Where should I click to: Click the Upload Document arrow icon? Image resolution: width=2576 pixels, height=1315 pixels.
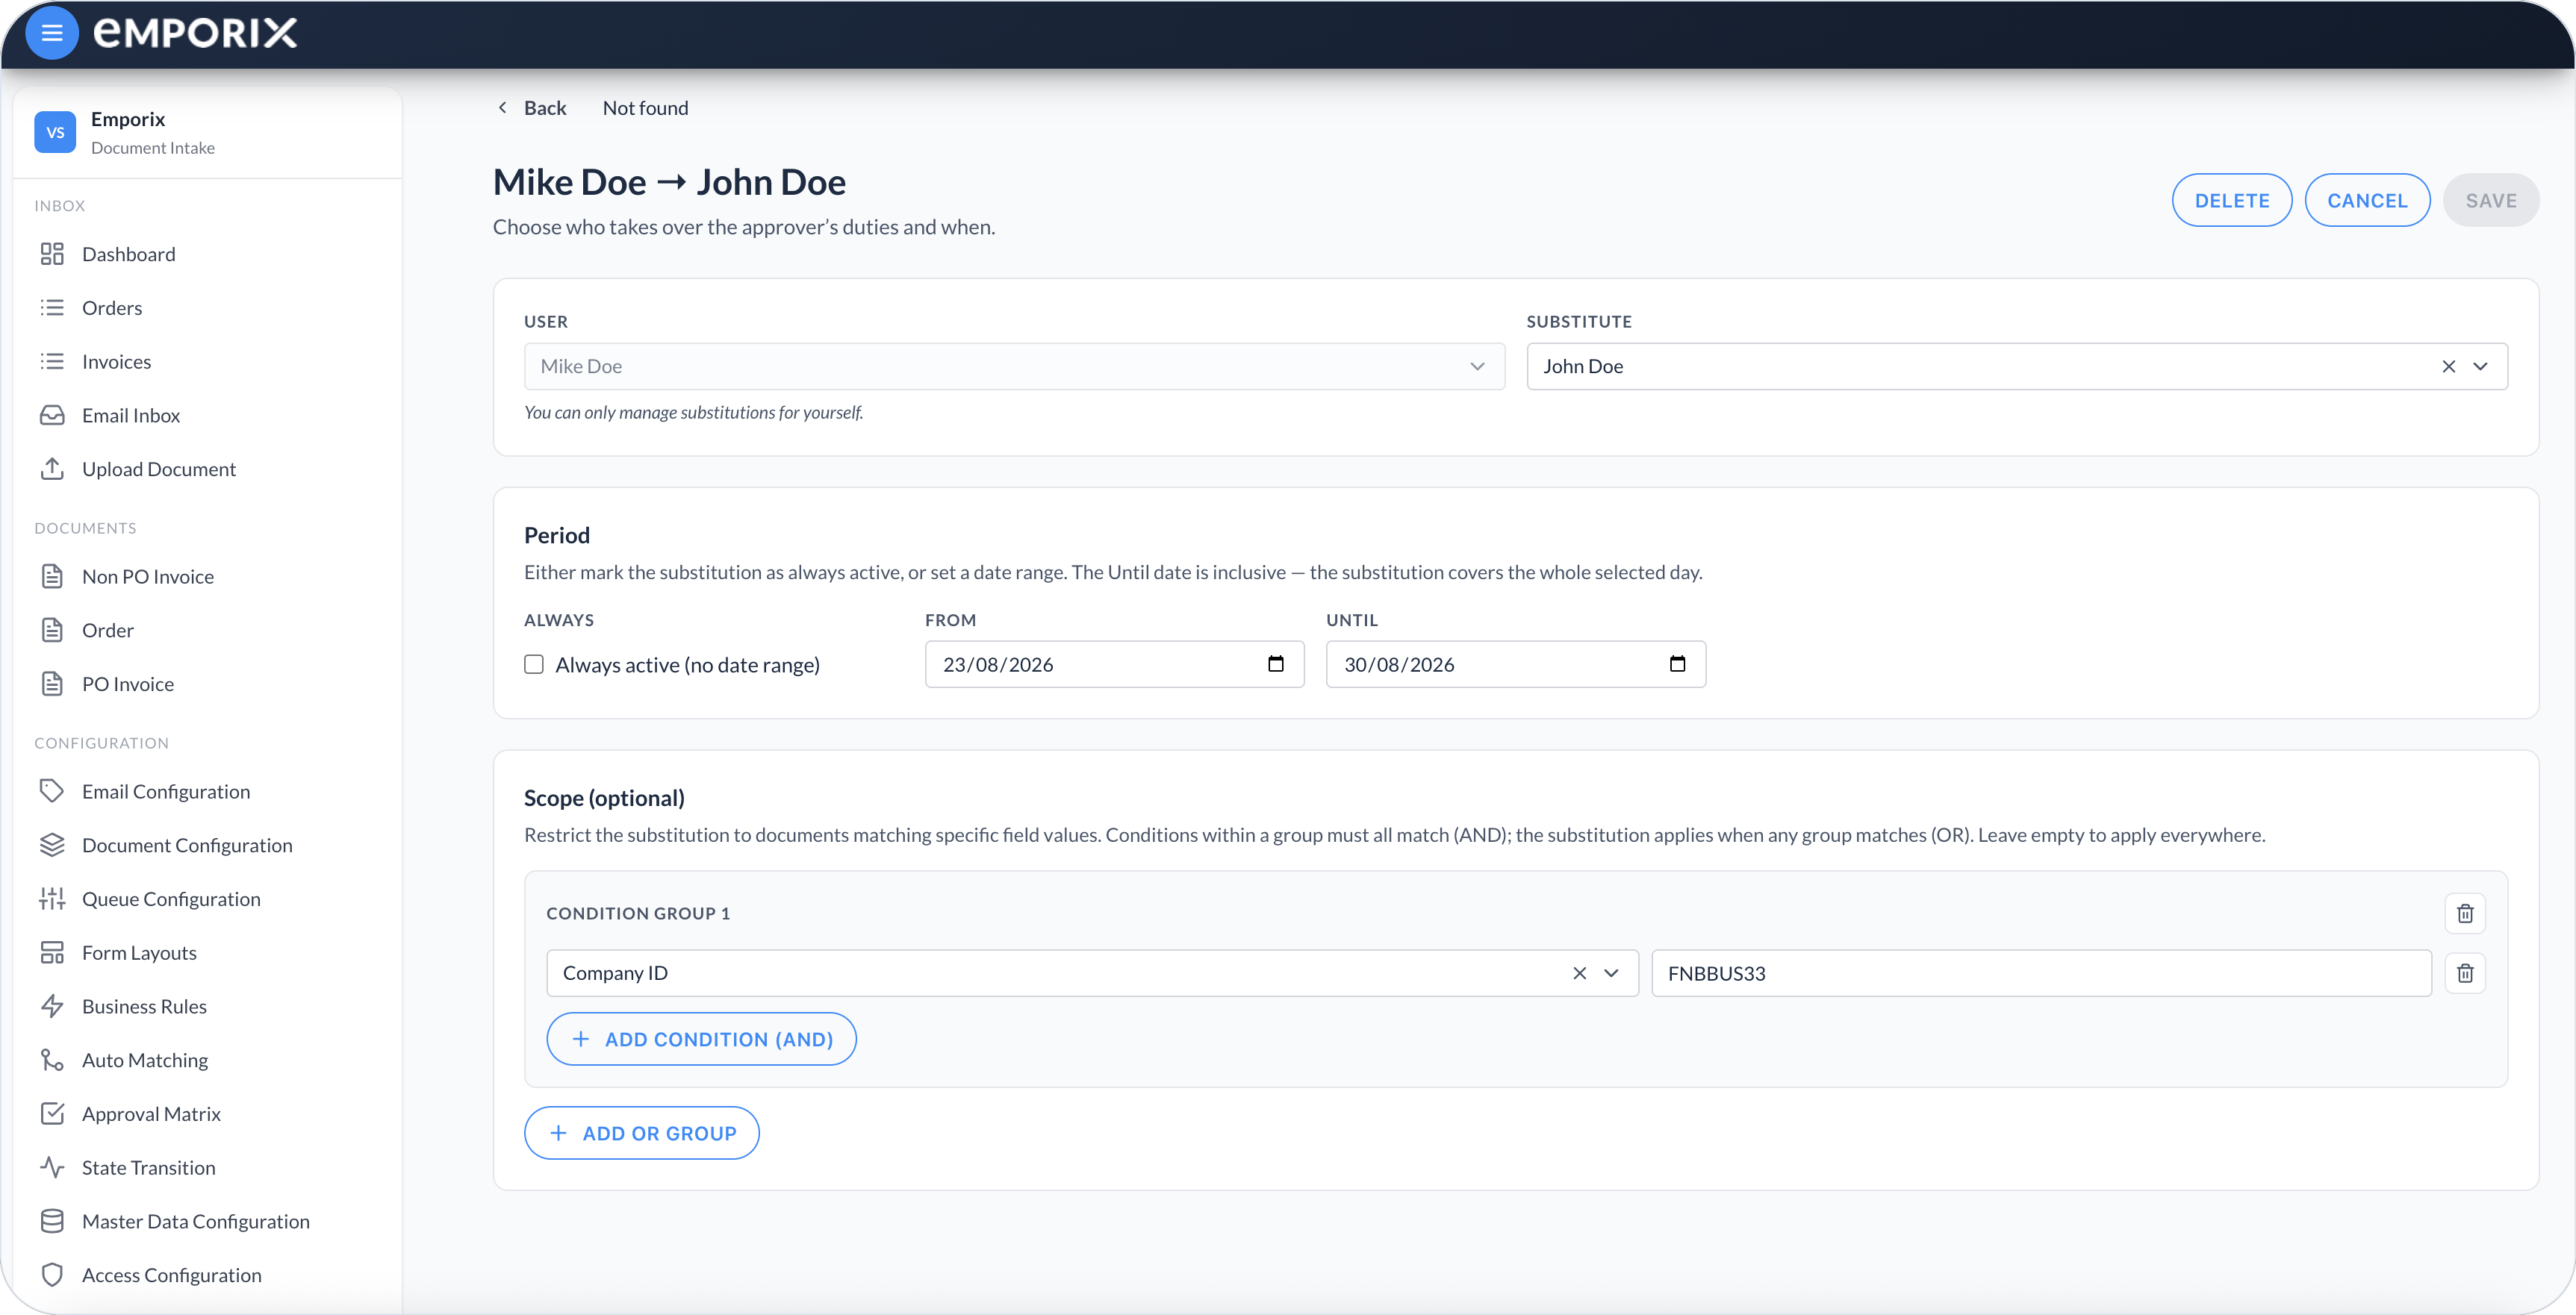coord(52,469)
